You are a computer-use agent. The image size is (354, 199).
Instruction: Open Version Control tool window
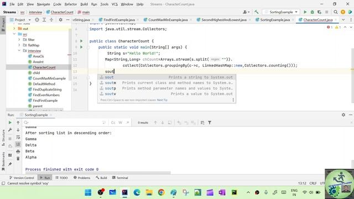click(x=22, y=178)
